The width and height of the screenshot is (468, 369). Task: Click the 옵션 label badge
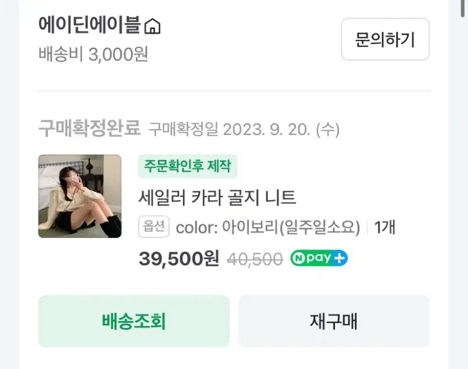click(x=154, y=227)
